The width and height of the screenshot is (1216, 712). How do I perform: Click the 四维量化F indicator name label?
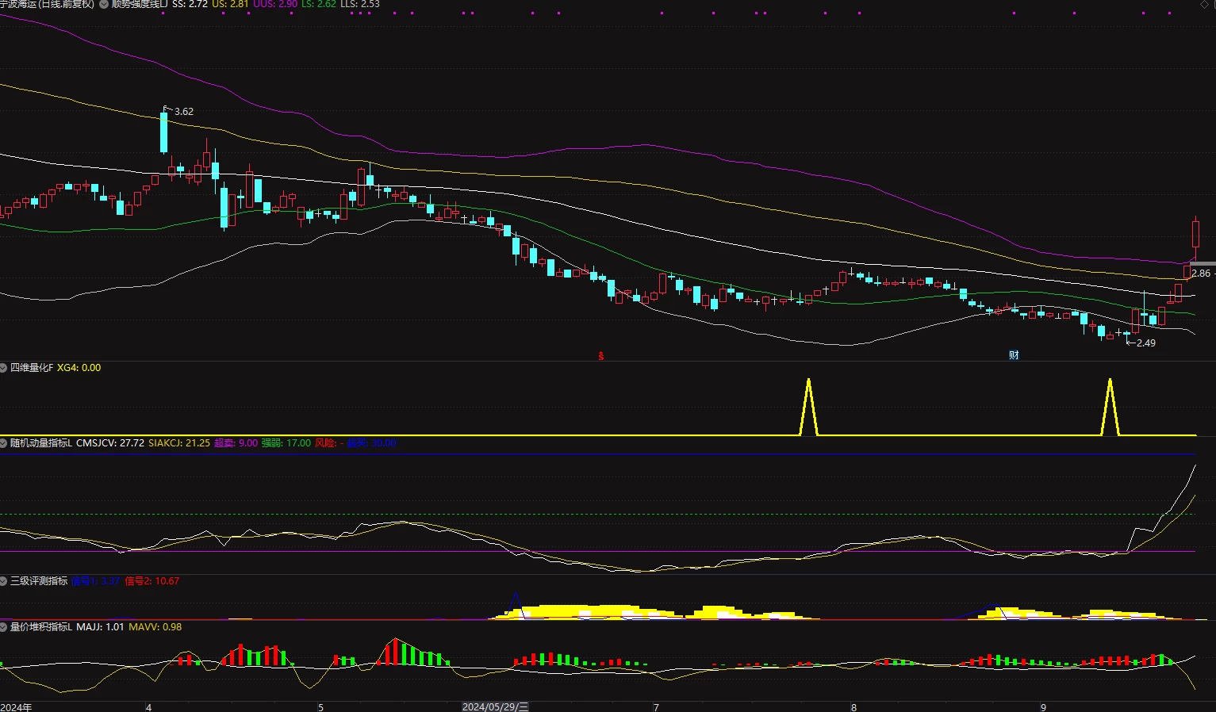[32, 368]
